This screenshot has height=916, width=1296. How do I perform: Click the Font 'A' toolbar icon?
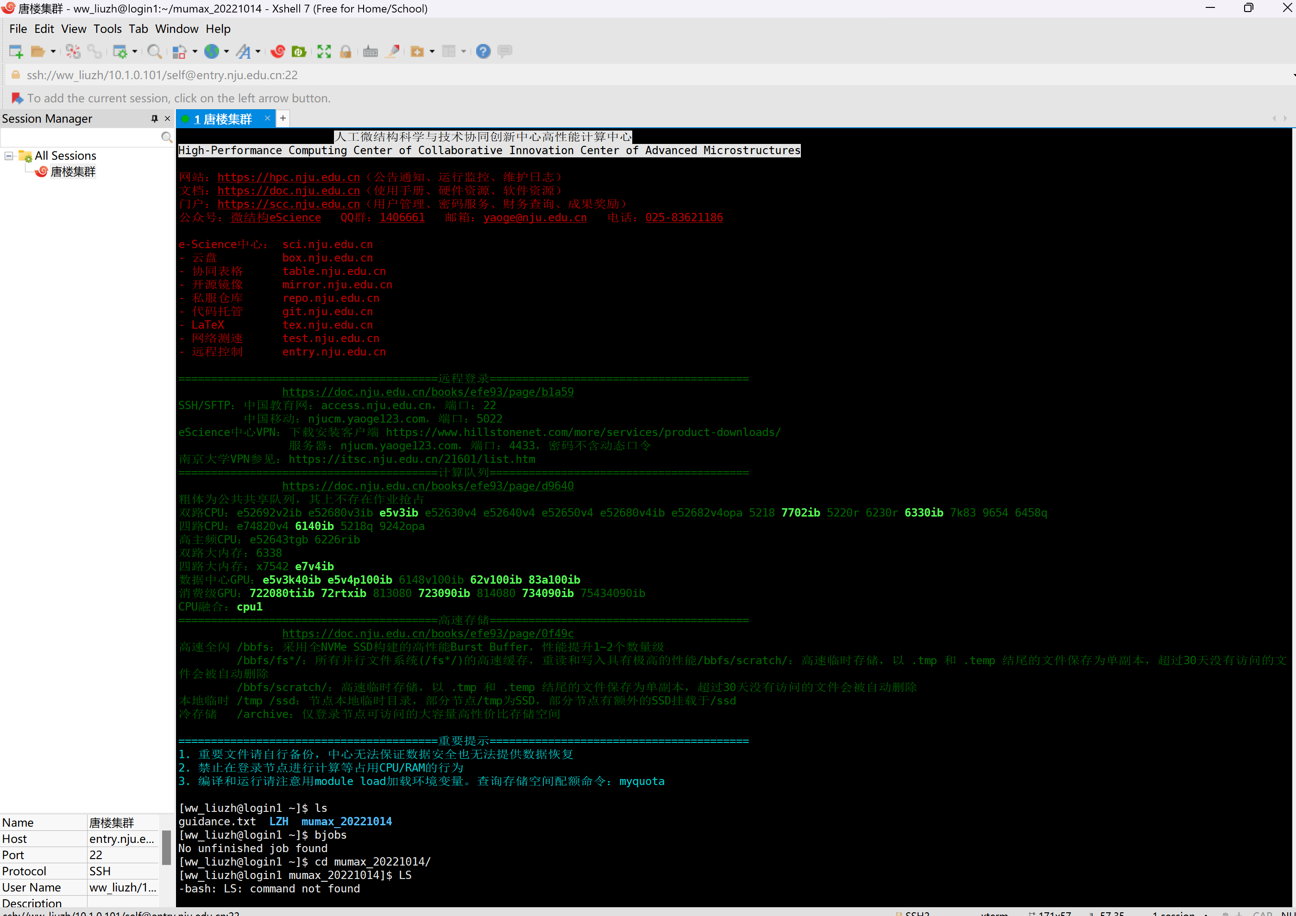click(243, 51)
